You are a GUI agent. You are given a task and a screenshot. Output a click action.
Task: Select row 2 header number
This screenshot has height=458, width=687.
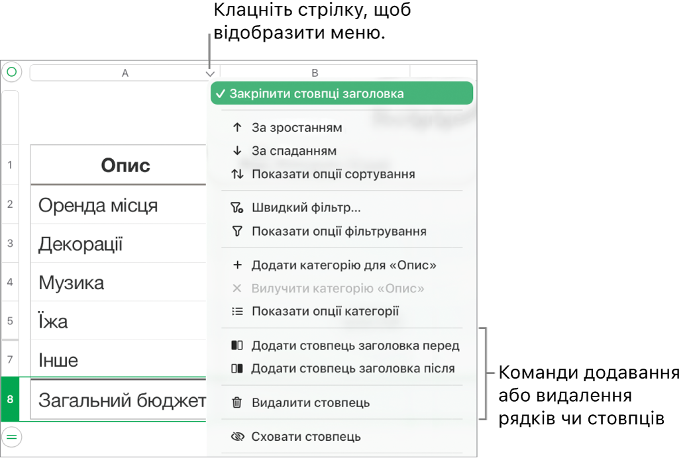point(10,204)
